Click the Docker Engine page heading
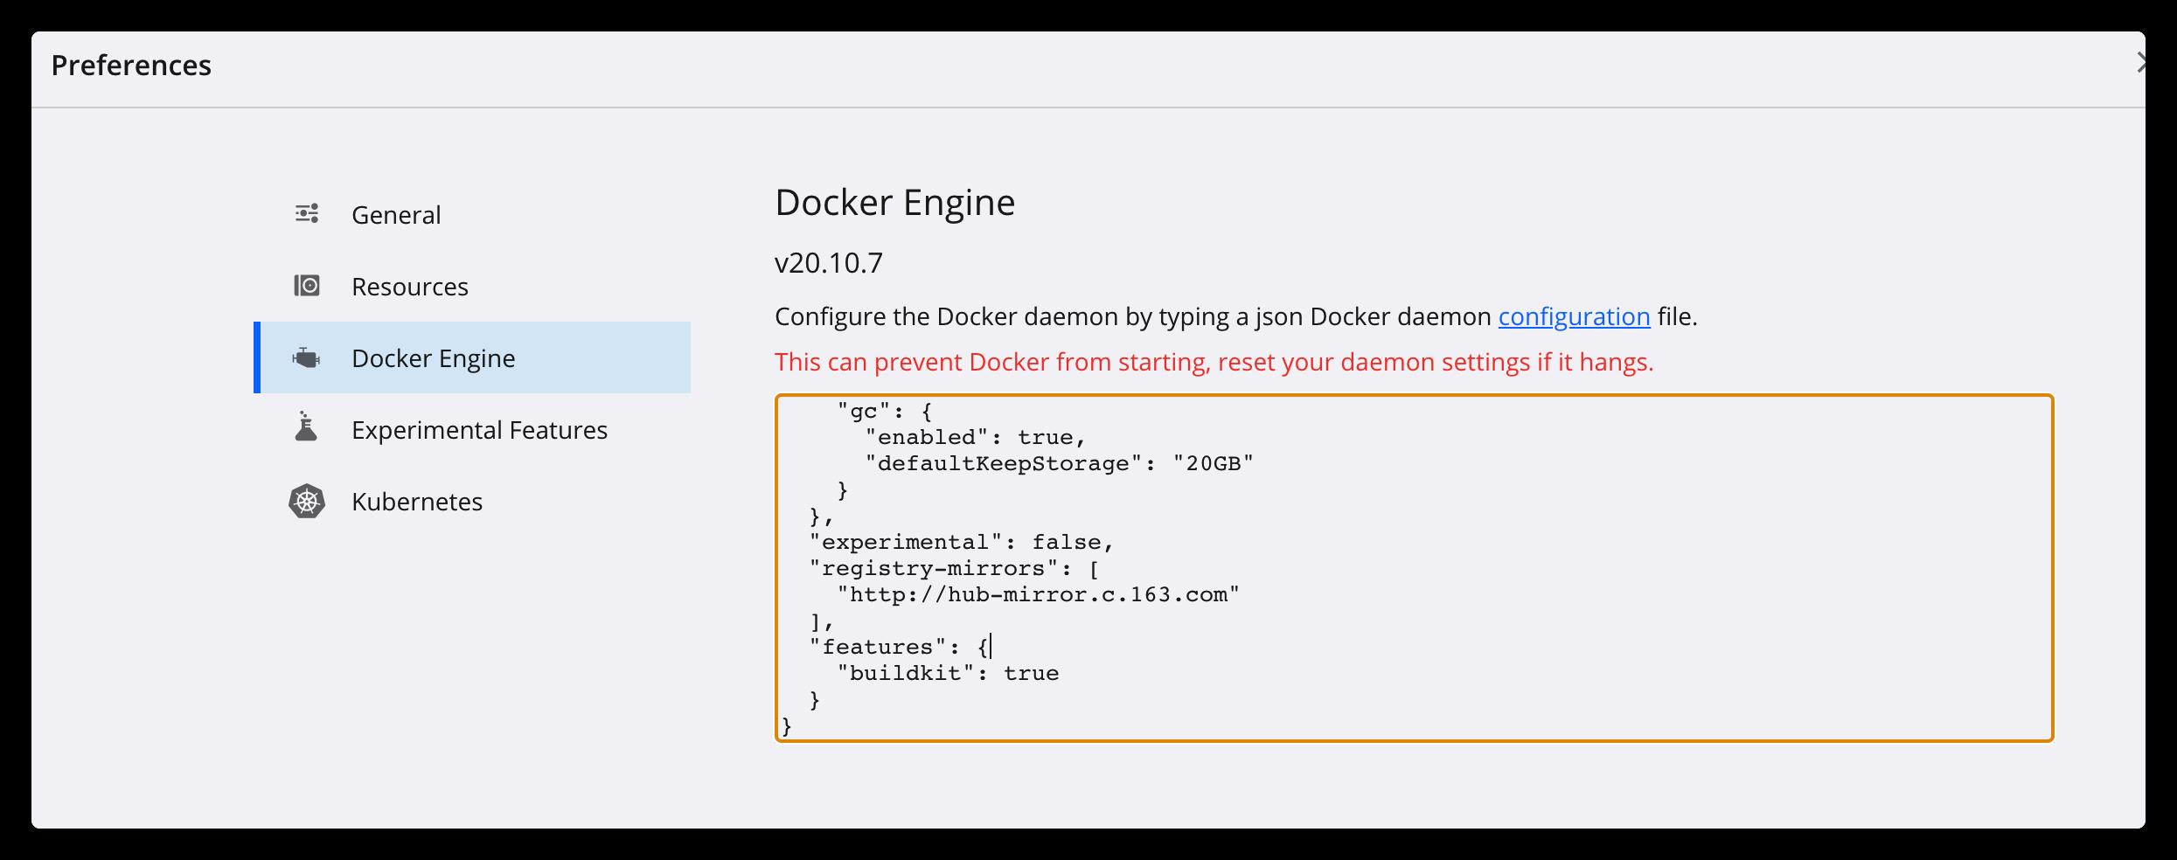2177x860 pixels. [x=895, y=203]
